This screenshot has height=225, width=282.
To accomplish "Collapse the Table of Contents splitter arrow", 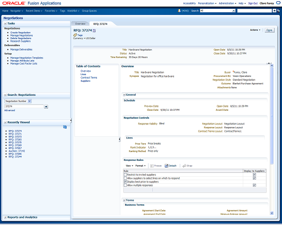I will click(x=119, y=139).
